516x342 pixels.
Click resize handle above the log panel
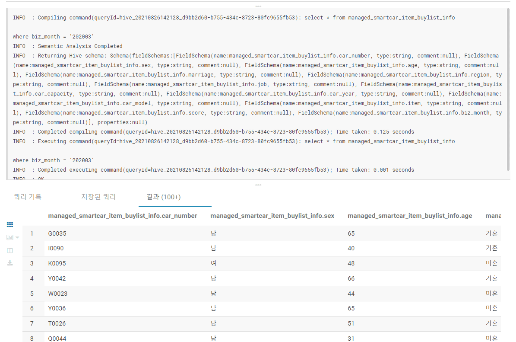pyautogui.click(x=258, y=6)
